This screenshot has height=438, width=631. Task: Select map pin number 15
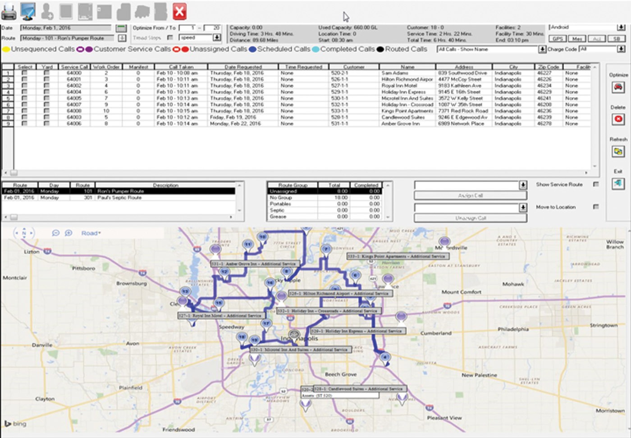coord(219,304)
